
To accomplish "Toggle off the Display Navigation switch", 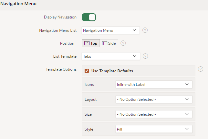I will 89,17.
